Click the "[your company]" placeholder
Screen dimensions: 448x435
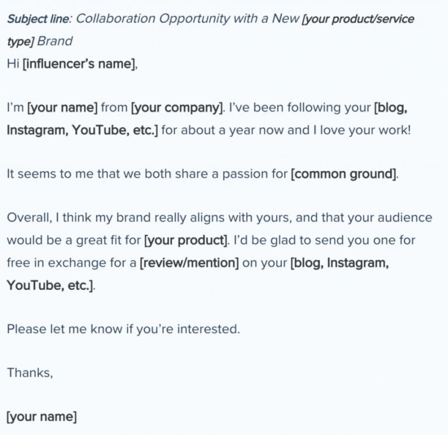click(176, 108)
